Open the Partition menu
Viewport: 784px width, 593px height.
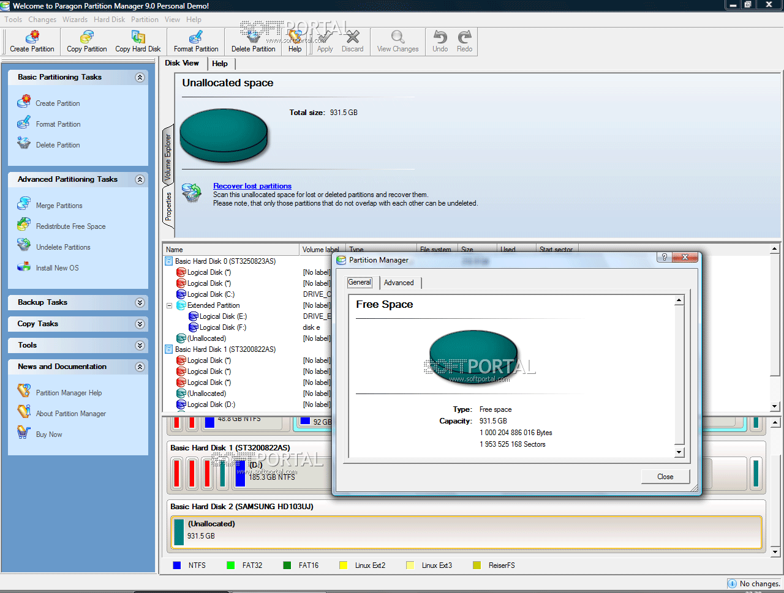145,20
